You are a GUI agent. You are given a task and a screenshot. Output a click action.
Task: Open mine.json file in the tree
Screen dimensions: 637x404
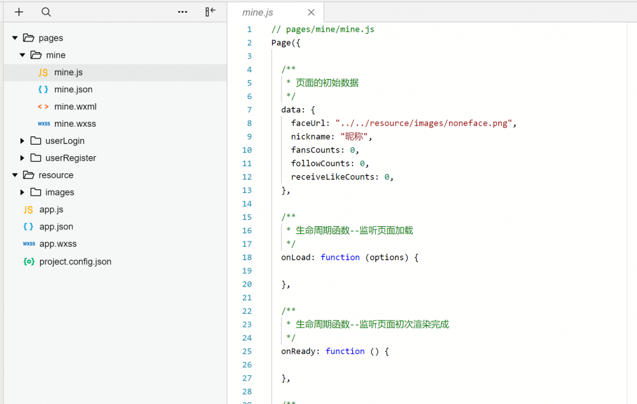click(x=73, y=90)
